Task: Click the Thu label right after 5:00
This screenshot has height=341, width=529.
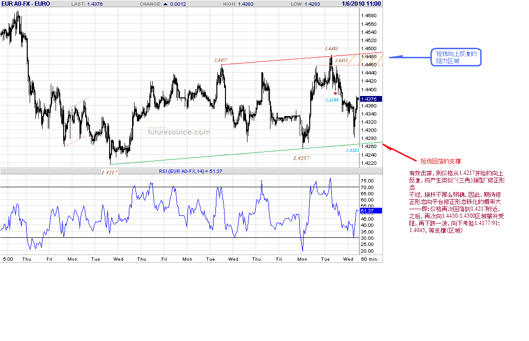Action: 27,259
